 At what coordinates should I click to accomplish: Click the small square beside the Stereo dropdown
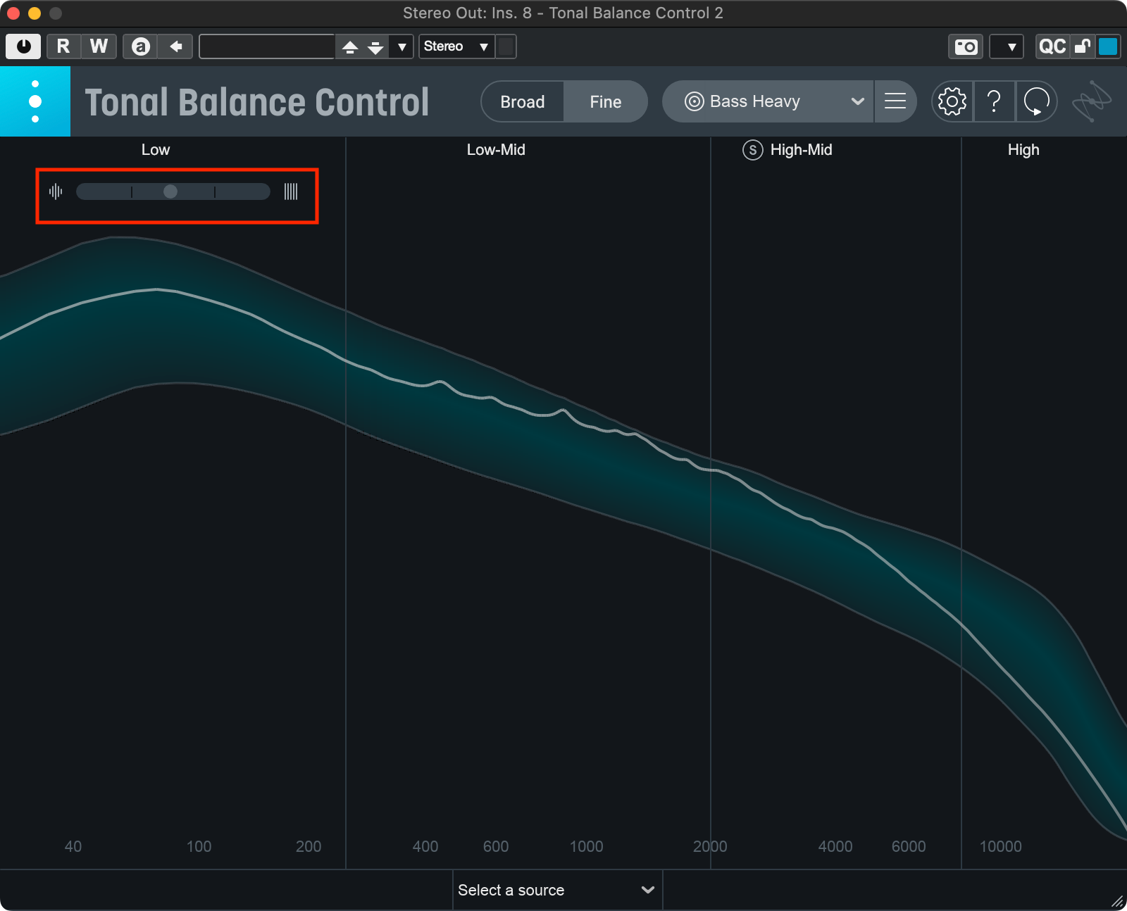tap(506, 46)
